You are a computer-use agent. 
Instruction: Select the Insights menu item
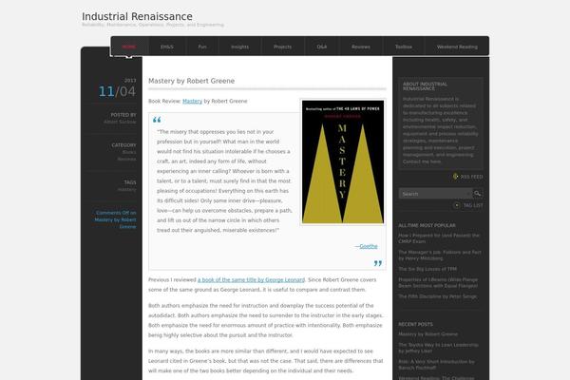click(240, 47)
